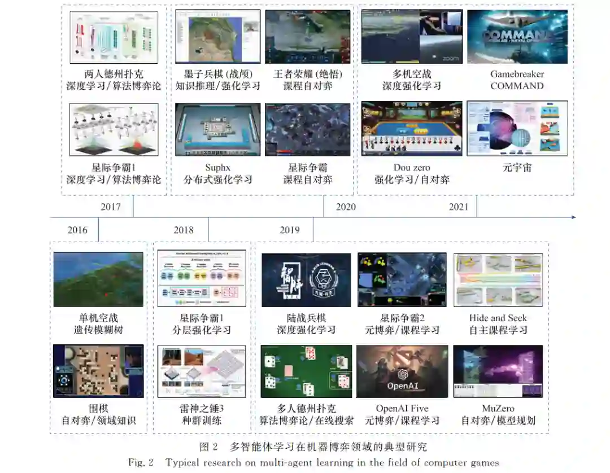Click the 两人德州扑克 diagram thumbnail

[x=114, y=37]
